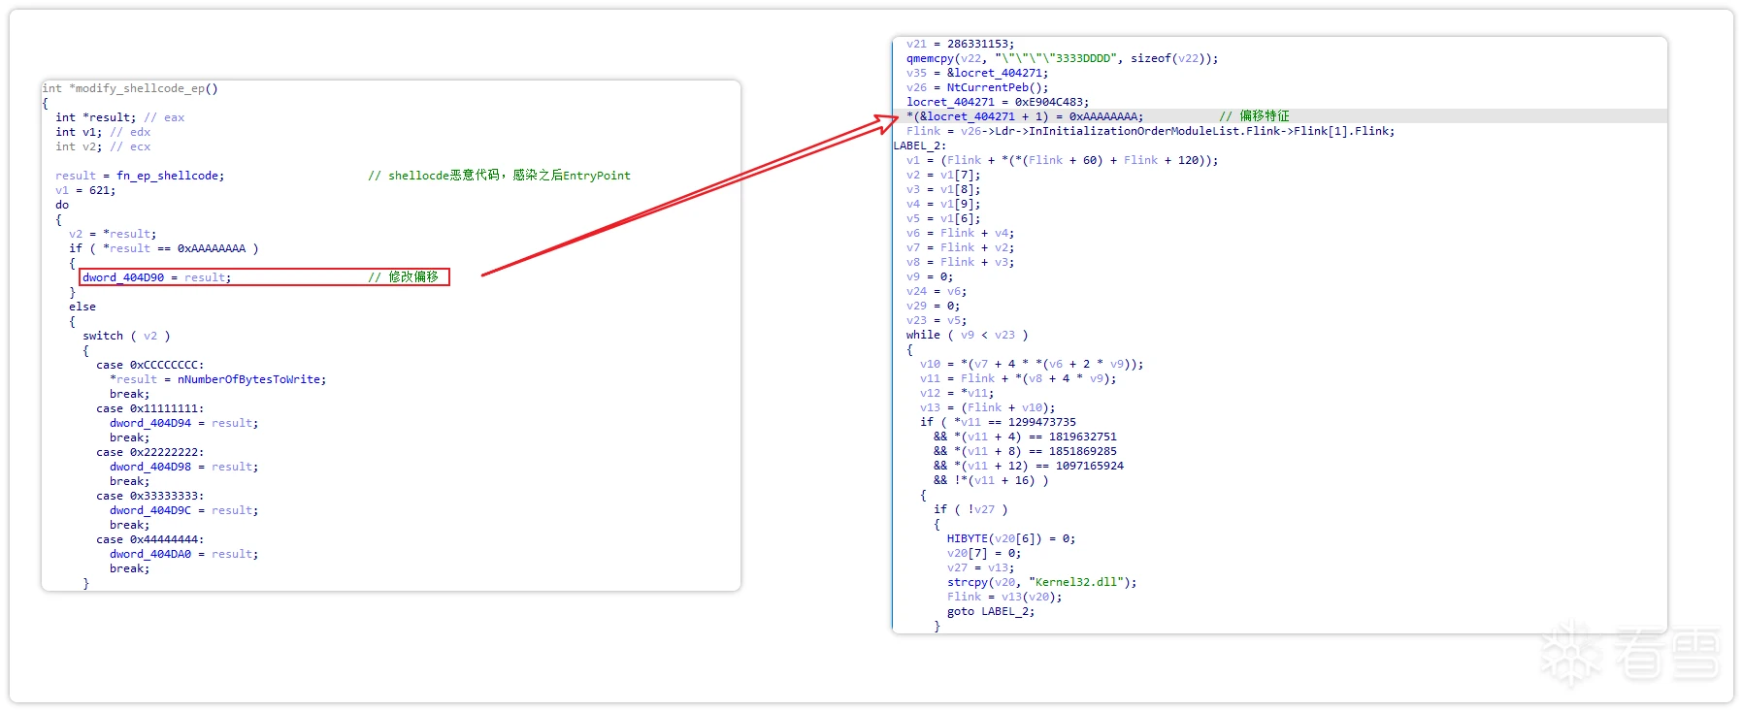Click the fn_ep_shellcode identifier
1743x712 pixels.
click(170, 176)
